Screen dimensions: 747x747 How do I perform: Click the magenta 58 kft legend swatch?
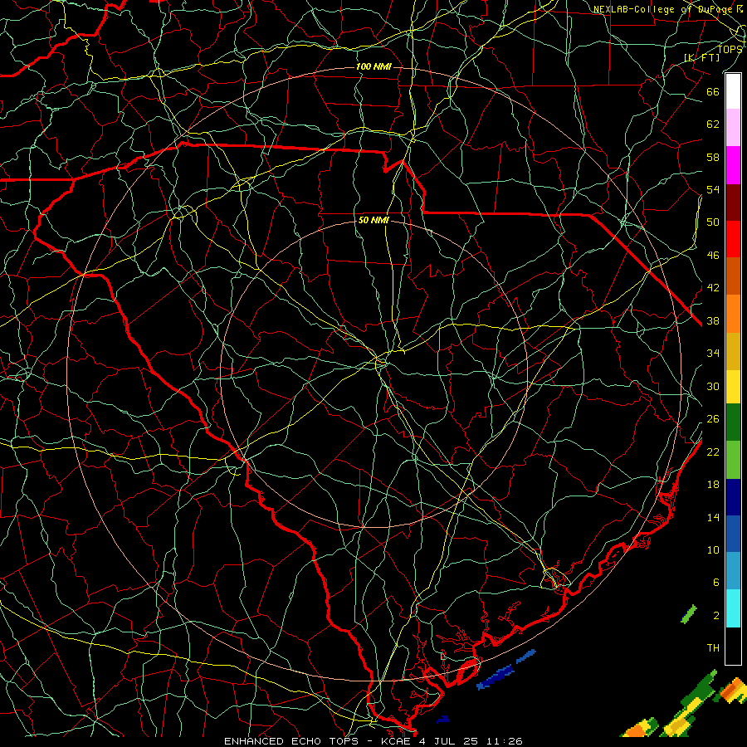(733, 165)
